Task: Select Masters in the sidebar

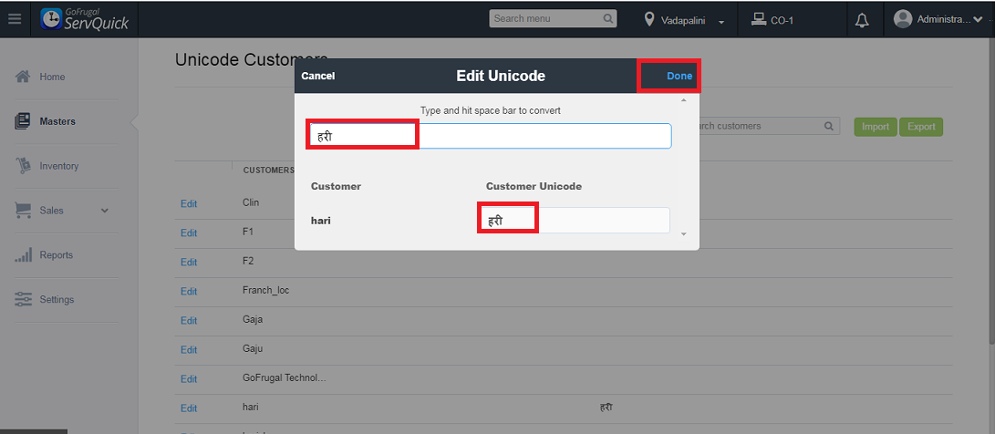Action: click(x=57, y=121)
